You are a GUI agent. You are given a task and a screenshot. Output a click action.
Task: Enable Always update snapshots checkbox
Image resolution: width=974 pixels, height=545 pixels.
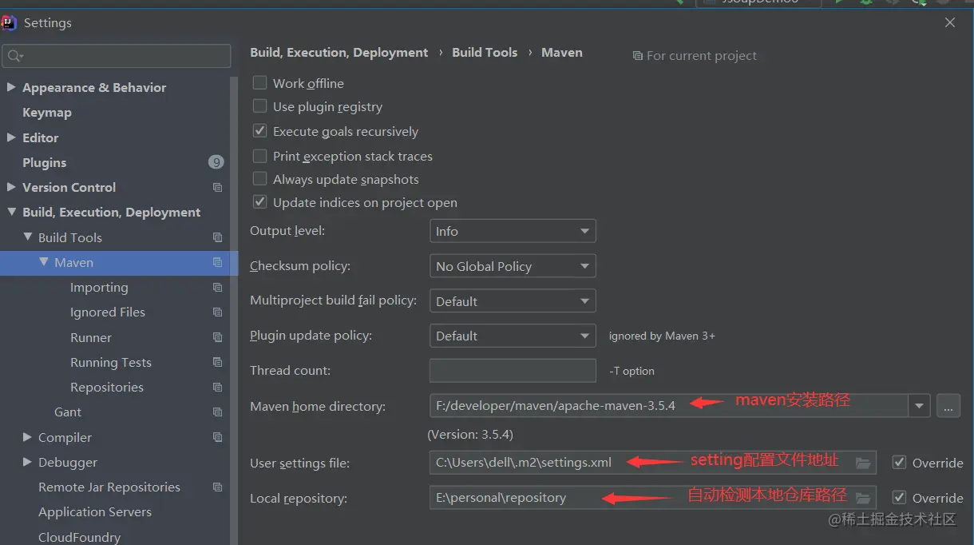tap(259, 178)
